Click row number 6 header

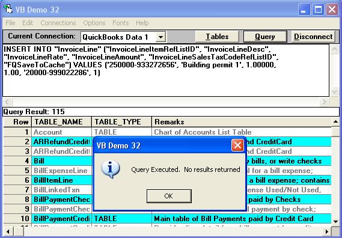click(17, 180)
